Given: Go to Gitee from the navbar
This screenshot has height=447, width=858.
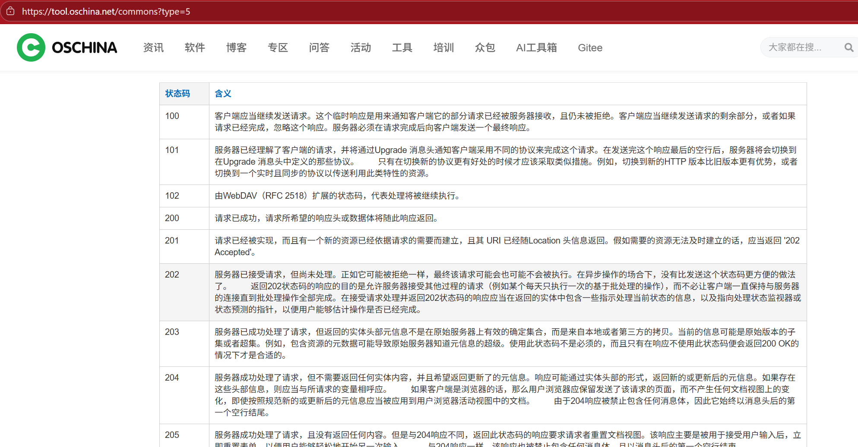Looking at the screenshot, I should 590,48.
